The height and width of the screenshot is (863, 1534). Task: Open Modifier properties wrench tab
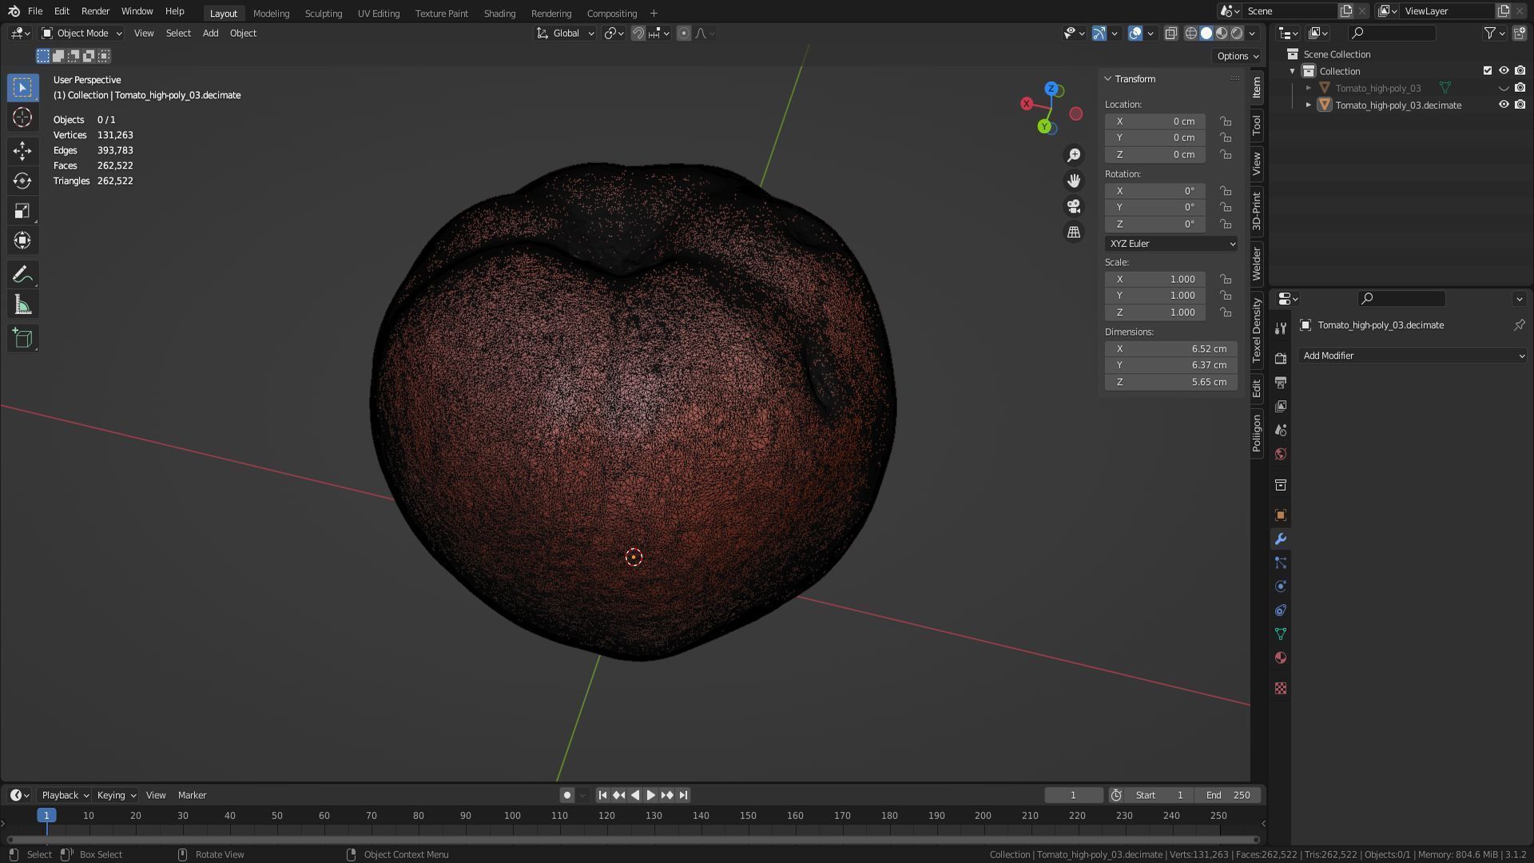1281,539
